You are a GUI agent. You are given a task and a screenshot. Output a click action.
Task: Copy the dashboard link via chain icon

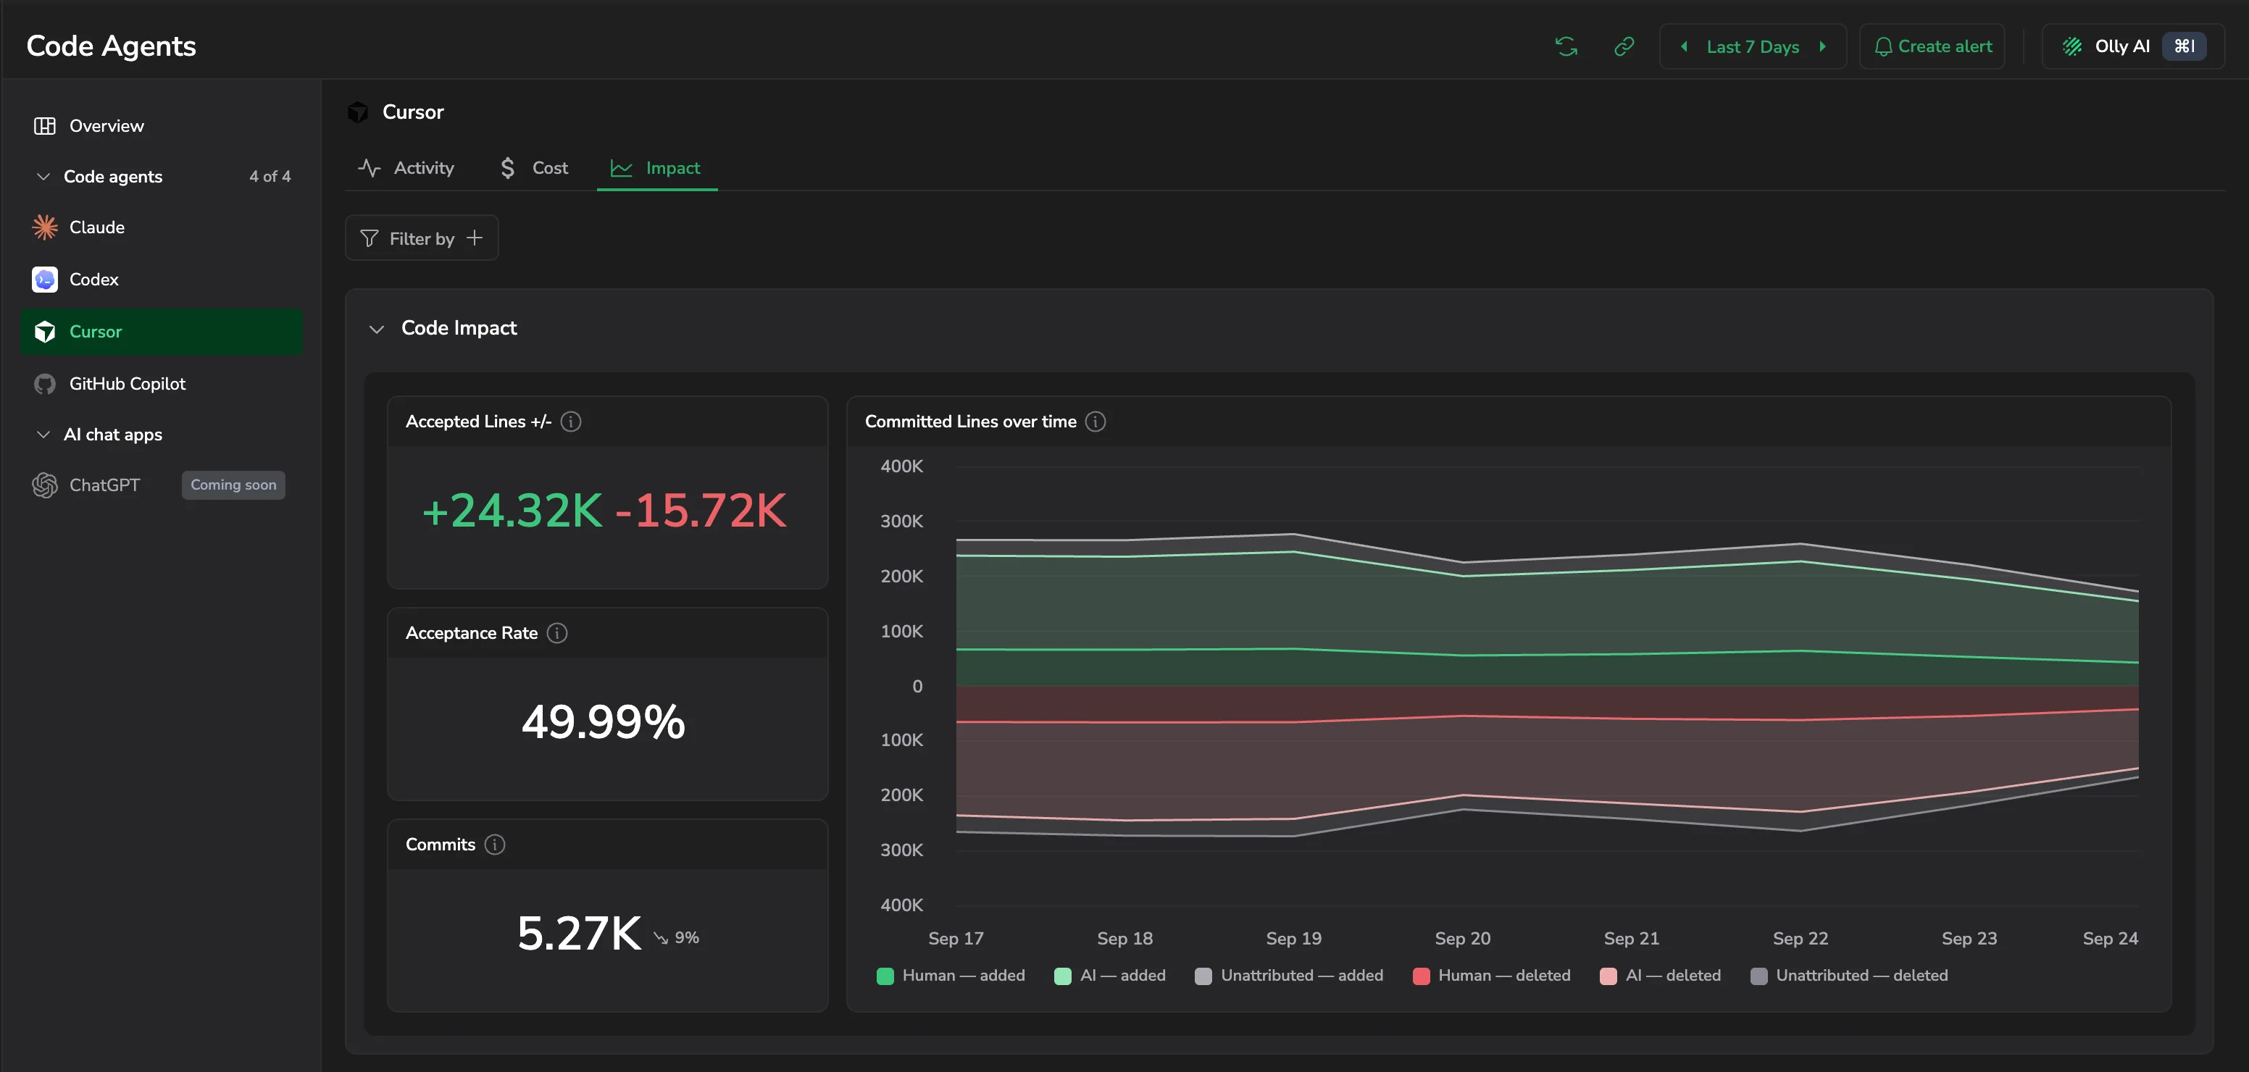pyautogui.click(x=1624, y=46)
